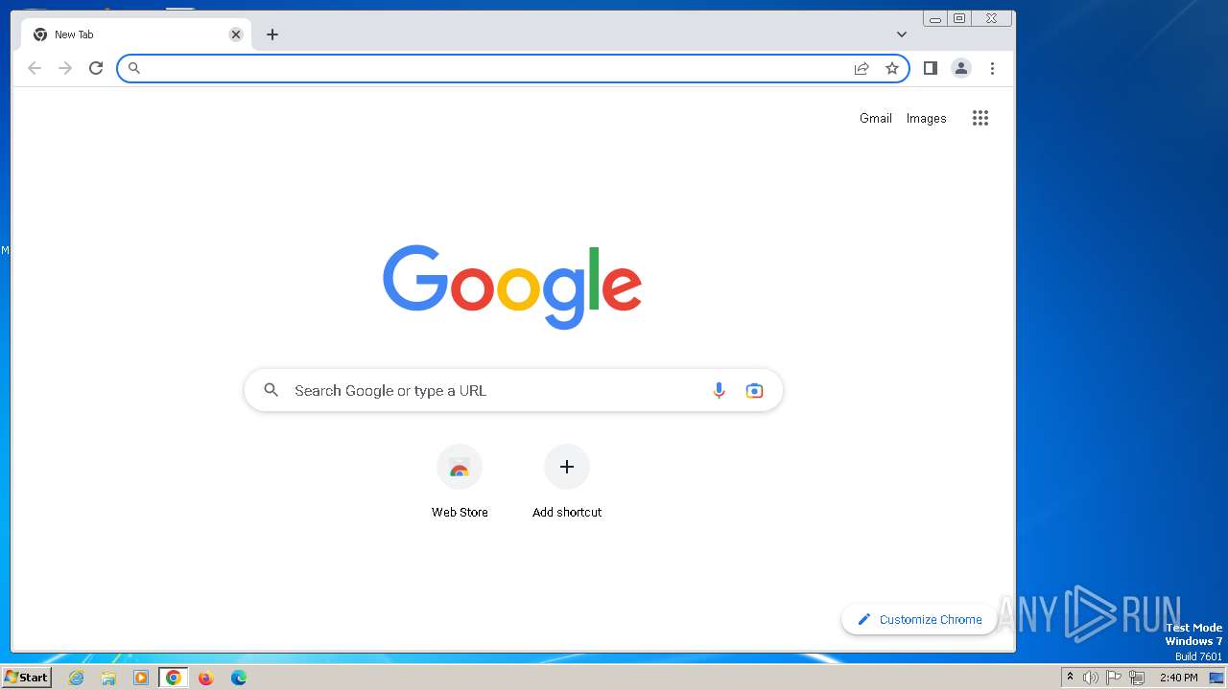This screenshot has width=1228, height=690.
Task: Restore down the Chrome window
Action: 959,18
